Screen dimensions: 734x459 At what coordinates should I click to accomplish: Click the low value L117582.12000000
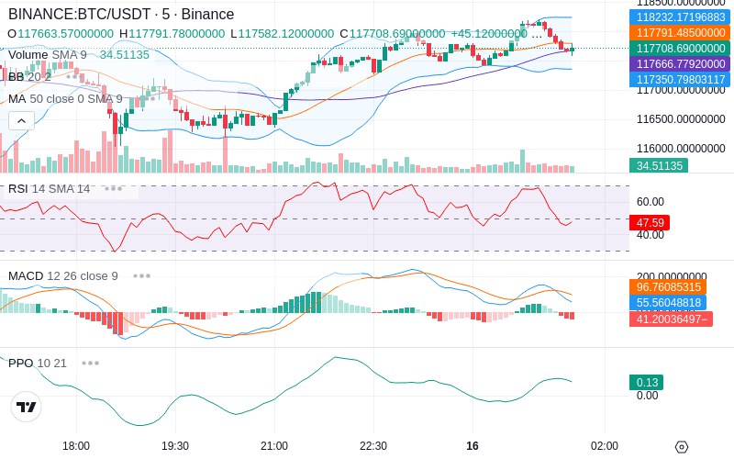click(x=283, y=34)
